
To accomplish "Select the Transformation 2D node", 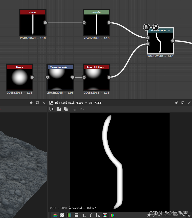I will pos(60,77).
